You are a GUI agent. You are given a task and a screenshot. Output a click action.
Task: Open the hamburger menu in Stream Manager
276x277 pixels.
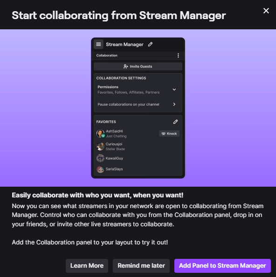[98, 44]
